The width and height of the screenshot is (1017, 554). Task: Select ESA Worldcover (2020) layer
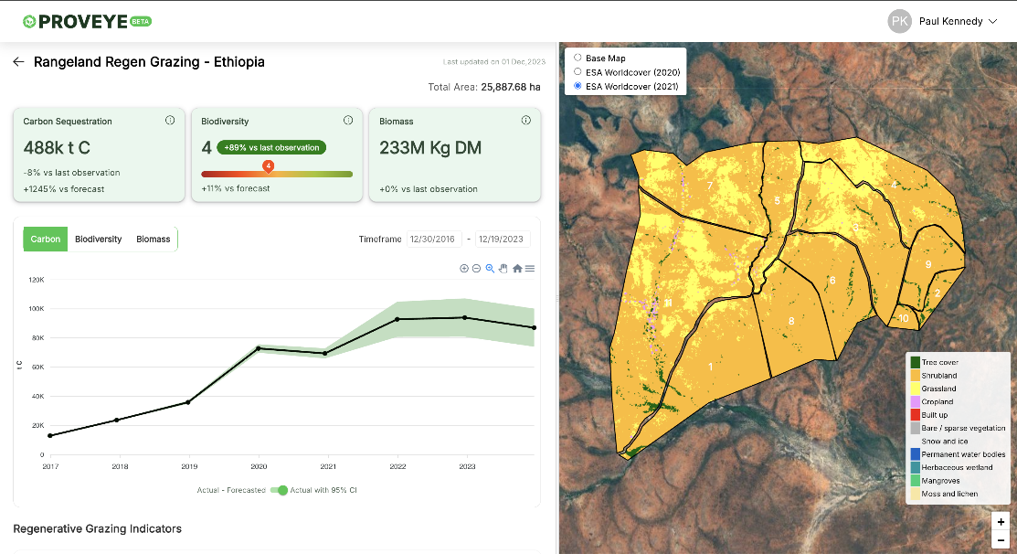point(577,72)
